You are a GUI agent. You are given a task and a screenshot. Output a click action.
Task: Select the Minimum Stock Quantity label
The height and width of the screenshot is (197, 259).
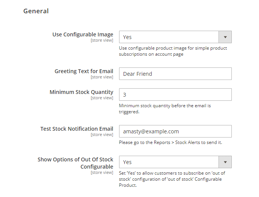(81, 92)
